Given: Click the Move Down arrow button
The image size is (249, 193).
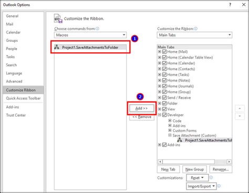Looking at the screenshot, I should click(x=240, y=116).
